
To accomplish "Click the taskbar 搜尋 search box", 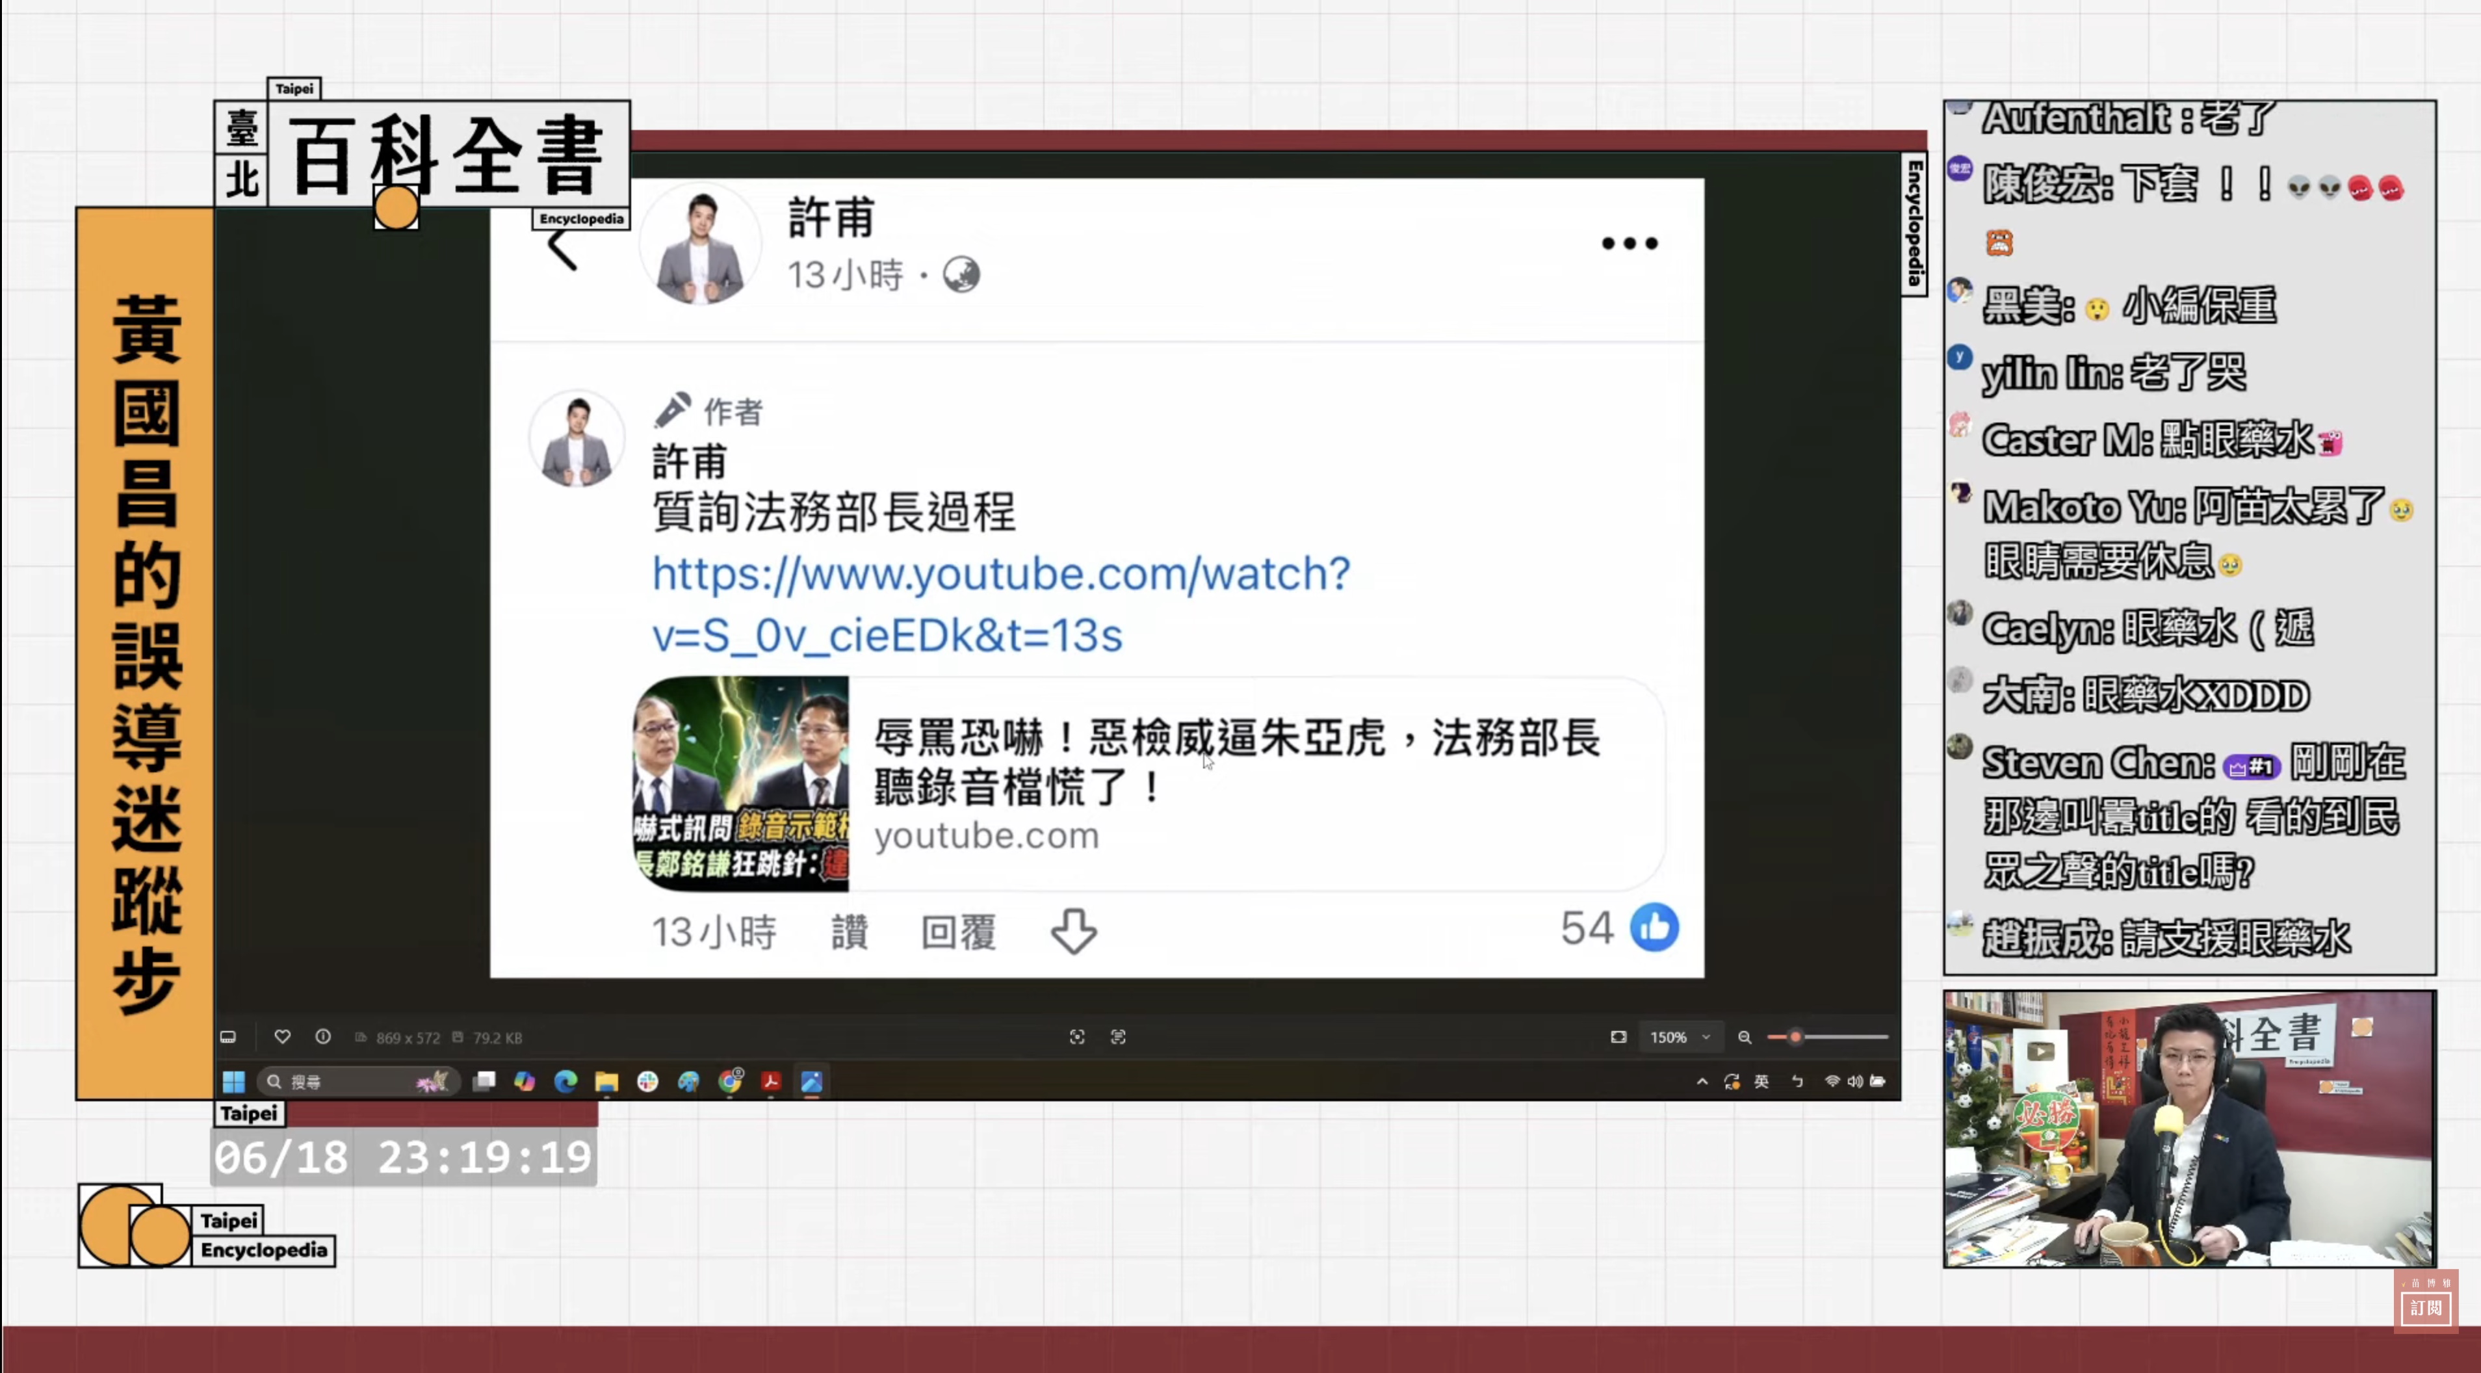I will [x=358, y=1081].
